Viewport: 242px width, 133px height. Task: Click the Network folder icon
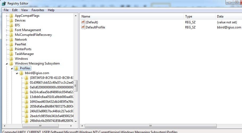point(11,40)
